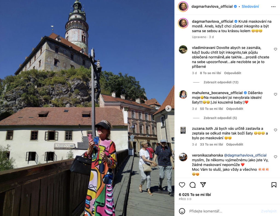Open the @dagmarhavlova_official mention link

point(245,155)
